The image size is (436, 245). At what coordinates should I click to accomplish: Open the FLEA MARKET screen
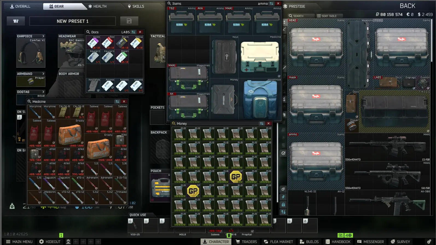(x=278, y=242)
